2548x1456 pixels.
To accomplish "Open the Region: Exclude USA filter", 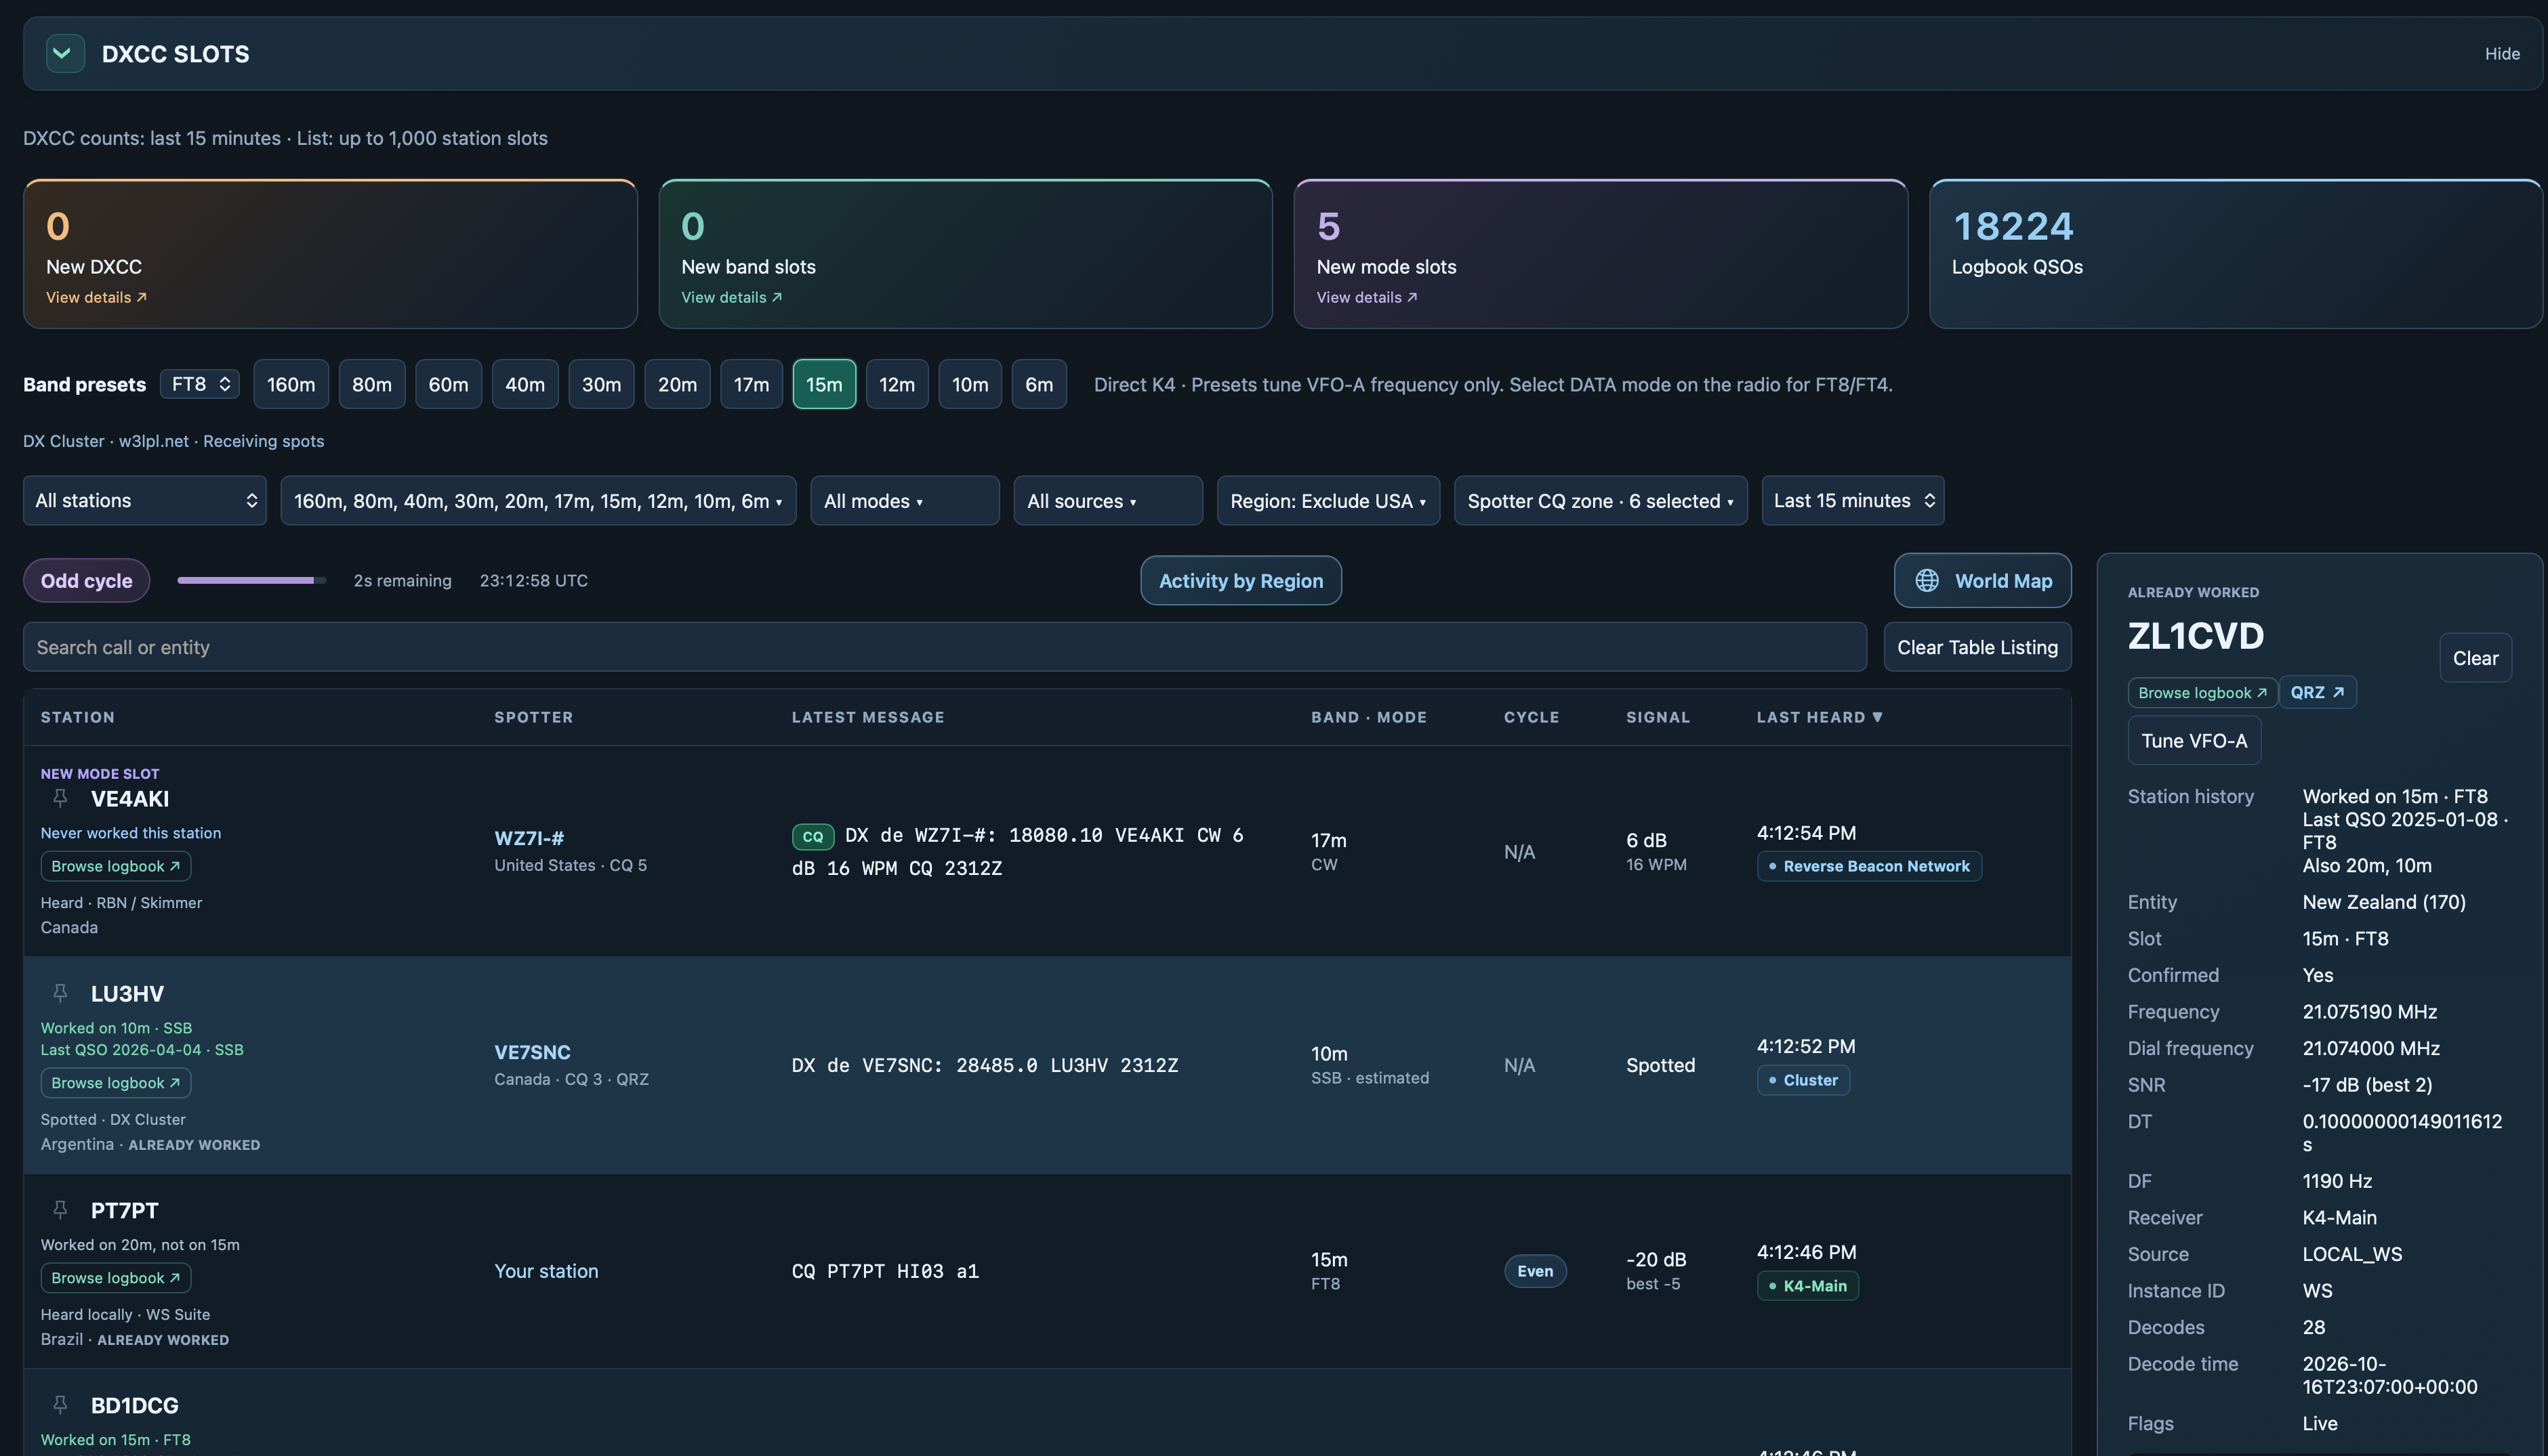I will (x=1328, y=501).
